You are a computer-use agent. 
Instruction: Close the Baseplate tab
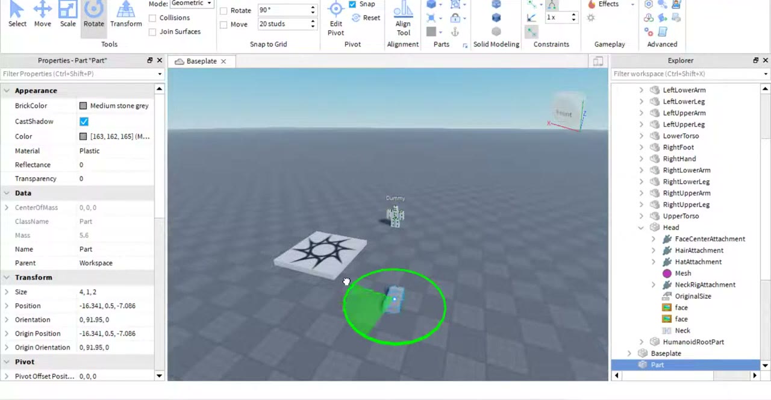(223, 61)
